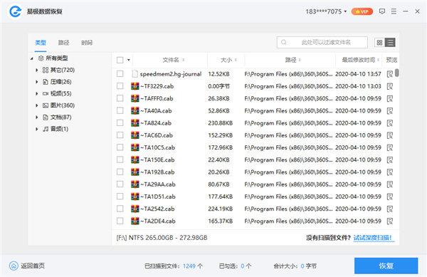Preview ~TA29AA.cab file
This screenshot has height=277, width=427.
(x=390, y=184)
